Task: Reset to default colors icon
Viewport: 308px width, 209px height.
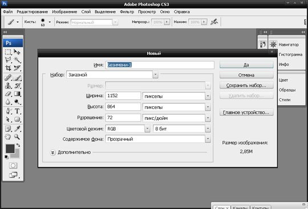Action: tap(6, 157)
